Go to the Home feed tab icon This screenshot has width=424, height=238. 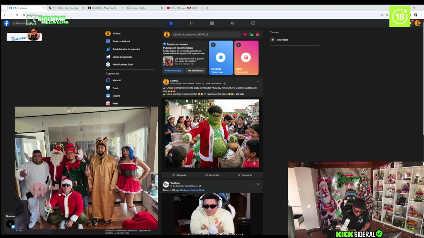point(171,23)
